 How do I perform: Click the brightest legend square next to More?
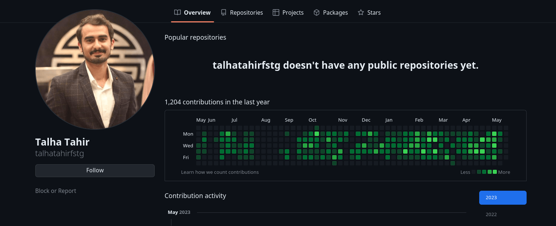[x=495, y=172]
